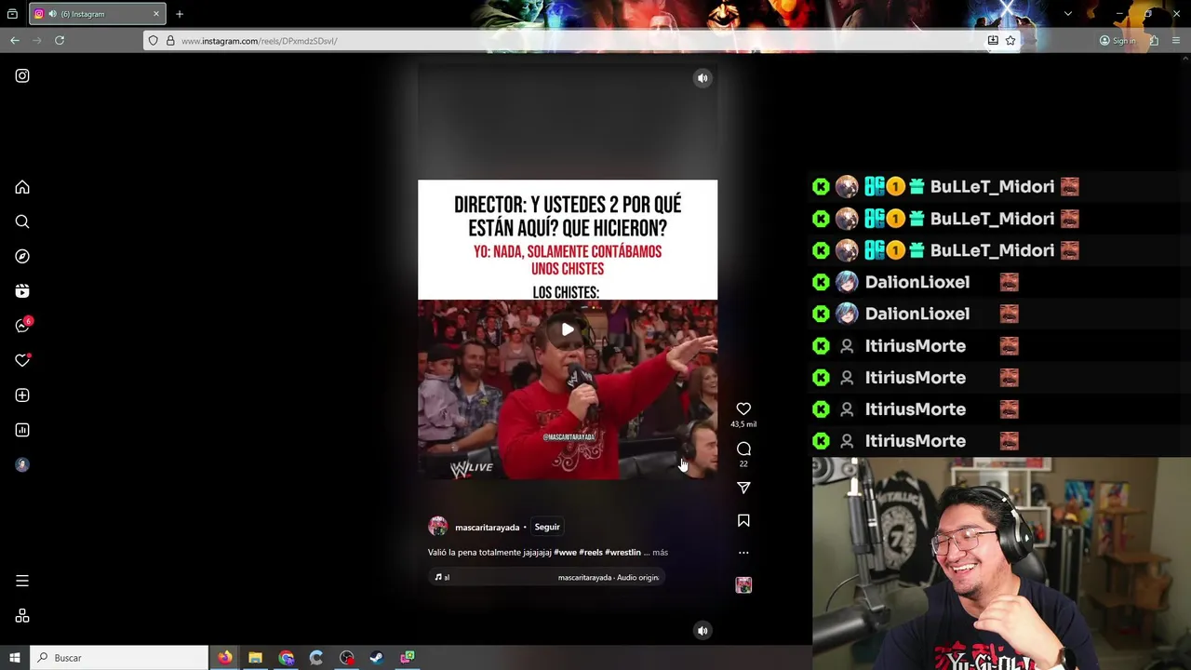The height and width of the screenshot is (670, 1191).
Task: Open File Explorer from the taskbar
Action: point(255,658)
